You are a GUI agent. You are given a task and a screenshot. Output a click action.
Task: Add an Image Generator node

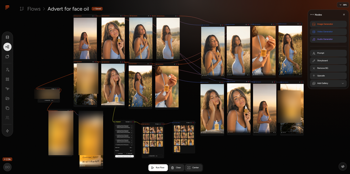point(328,24)
